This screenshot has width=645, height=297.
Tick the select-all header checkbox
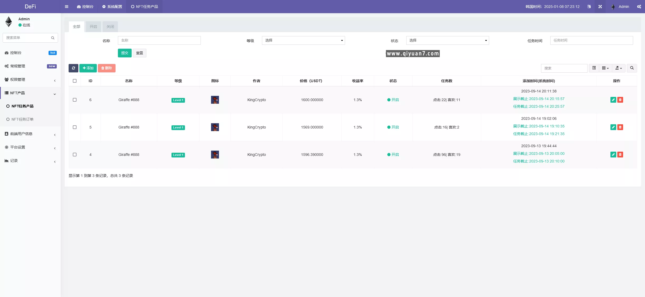click(75, 81)
